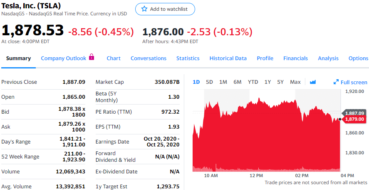Viewport: 369px width, 190px height.
Task: Show the Max chart range
Action: click(295, 82)
